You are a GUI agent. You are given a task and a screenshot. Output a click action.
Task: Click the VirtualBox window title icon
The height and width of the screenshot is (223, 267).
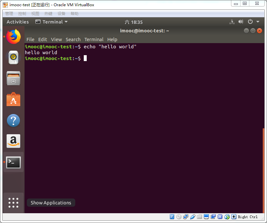click(x=5, y=5)
